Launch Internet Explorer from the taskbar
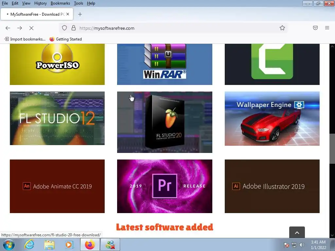 29,244
